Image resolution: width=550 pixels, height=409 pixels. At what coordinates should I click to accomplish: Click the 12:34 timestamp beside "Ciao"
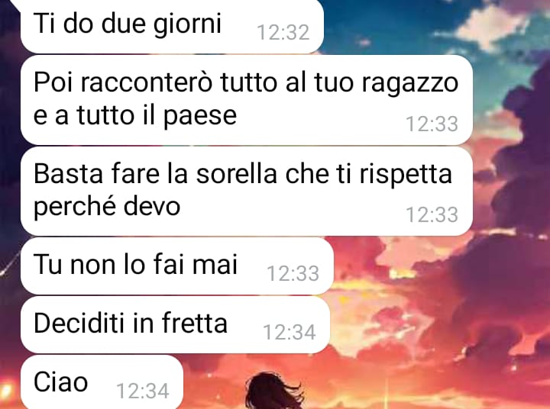(143, 391)
